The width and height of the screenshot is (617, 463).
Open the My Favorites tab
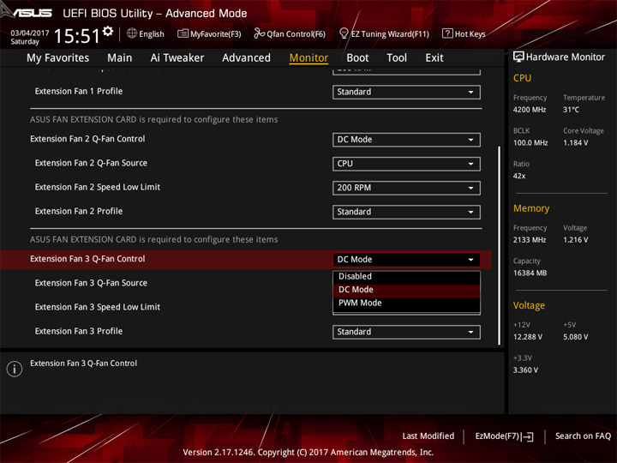click(58, 58)
